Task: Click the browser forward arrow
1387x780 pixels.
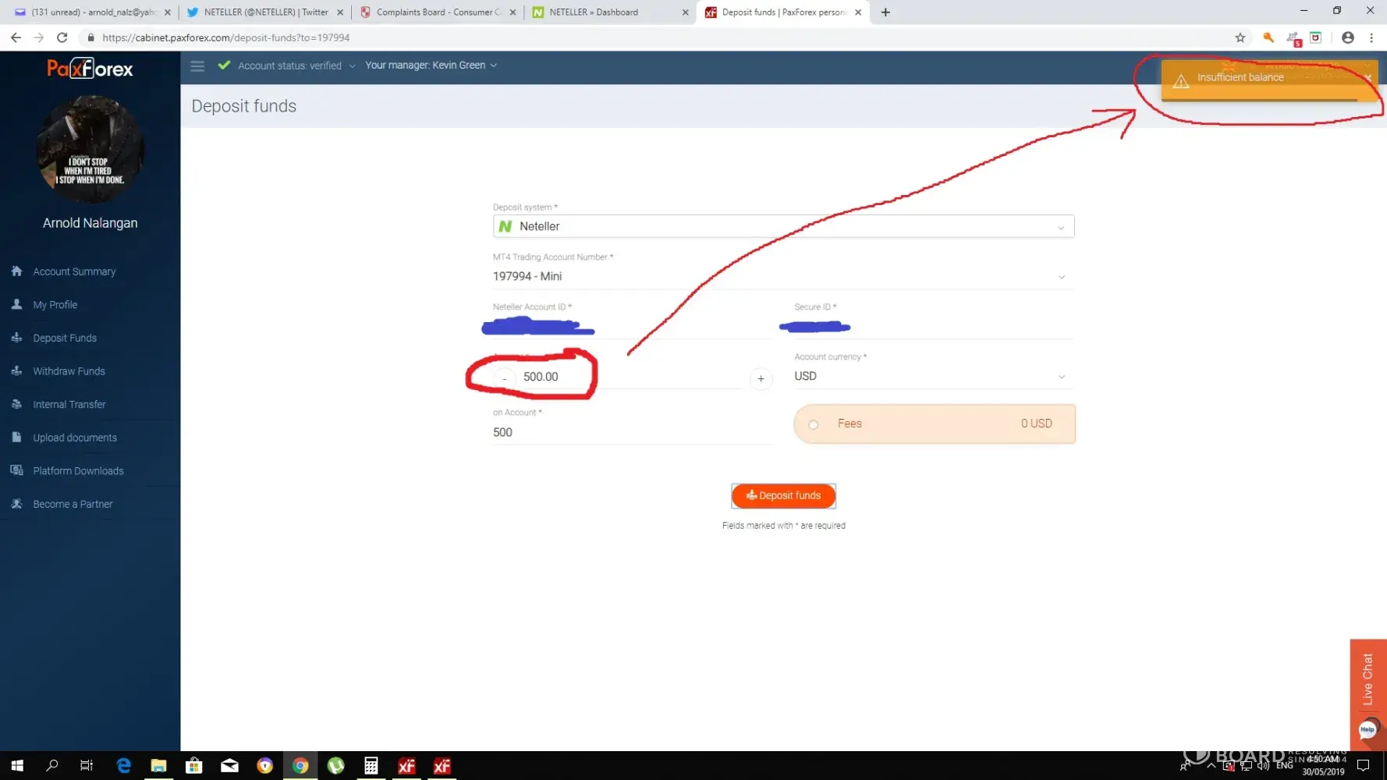Action: click(39, 37)
